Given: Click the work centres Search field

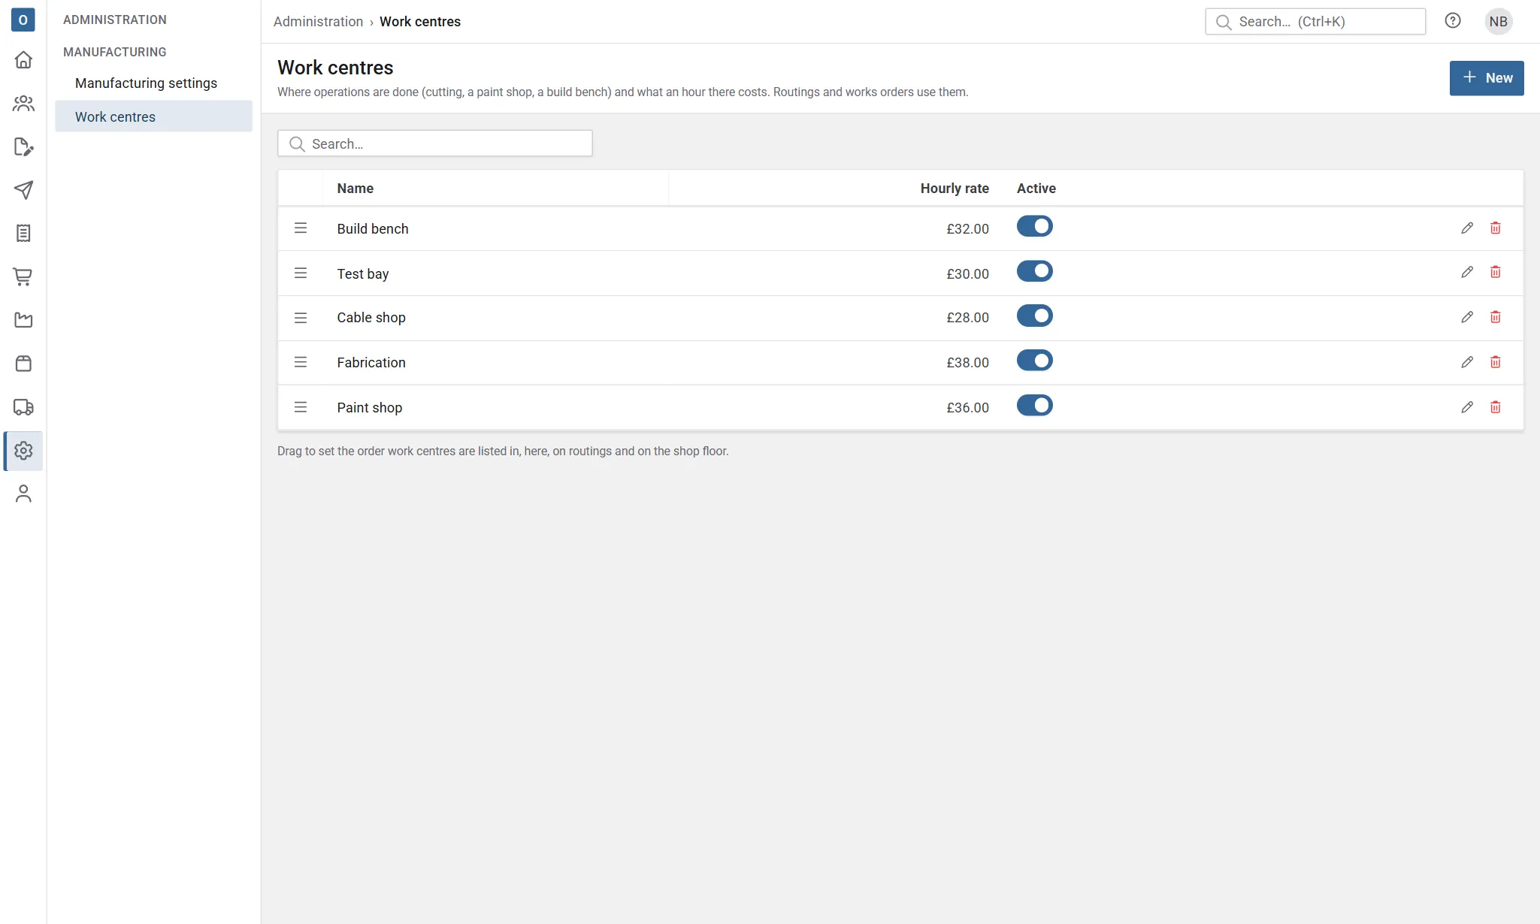Looking at the screenshot, I should pyautogui.click(x=434, y=143).
